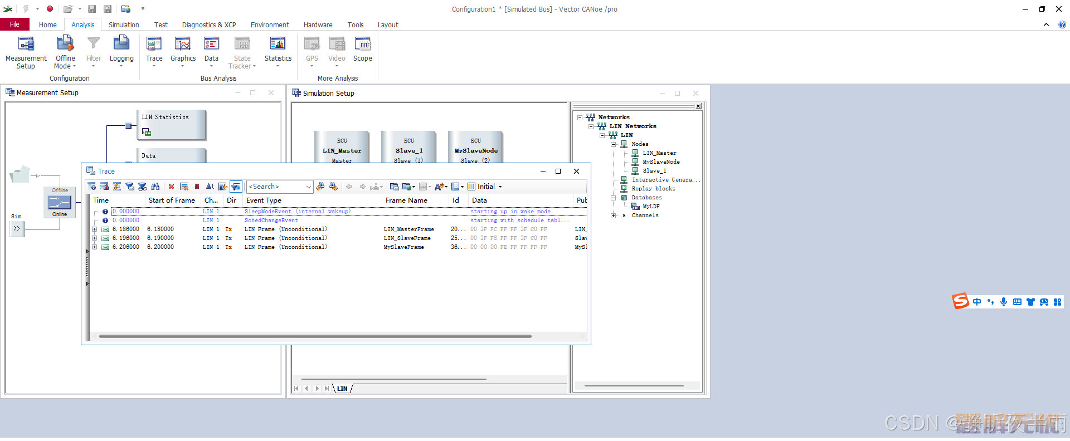Switch to the Home ribbon tab

[x=48, y=24]
